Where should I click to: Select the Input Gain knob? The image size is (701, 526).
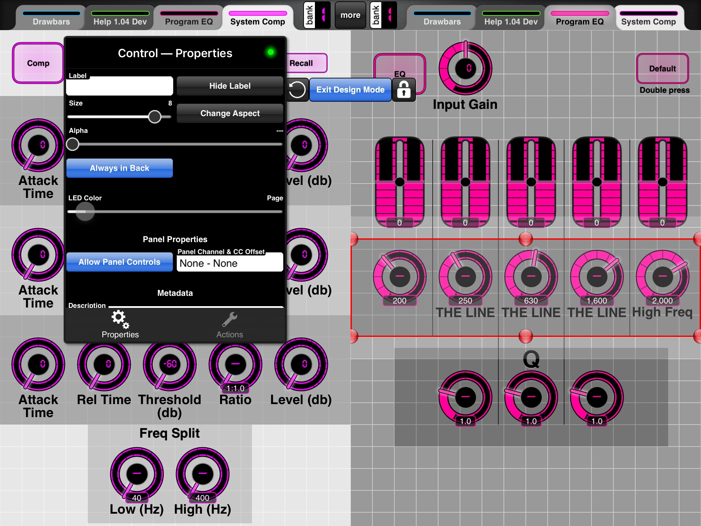click(x=466, y=68)
